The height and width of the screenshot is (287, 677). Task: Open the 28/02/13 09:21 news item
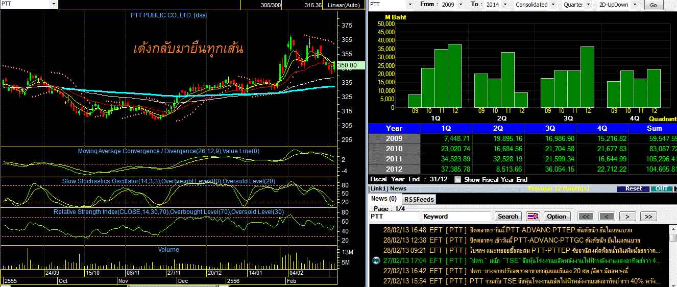519,250
